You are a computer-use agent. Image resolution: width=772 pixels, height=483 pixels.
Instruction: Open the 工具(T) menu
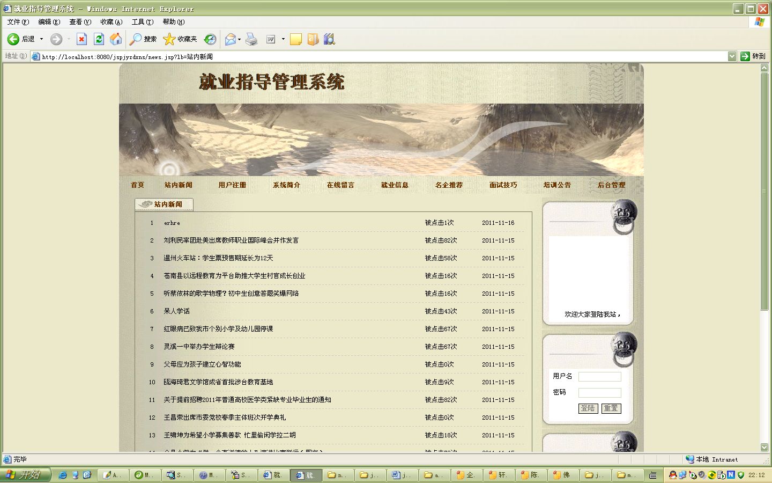(143, 22)
